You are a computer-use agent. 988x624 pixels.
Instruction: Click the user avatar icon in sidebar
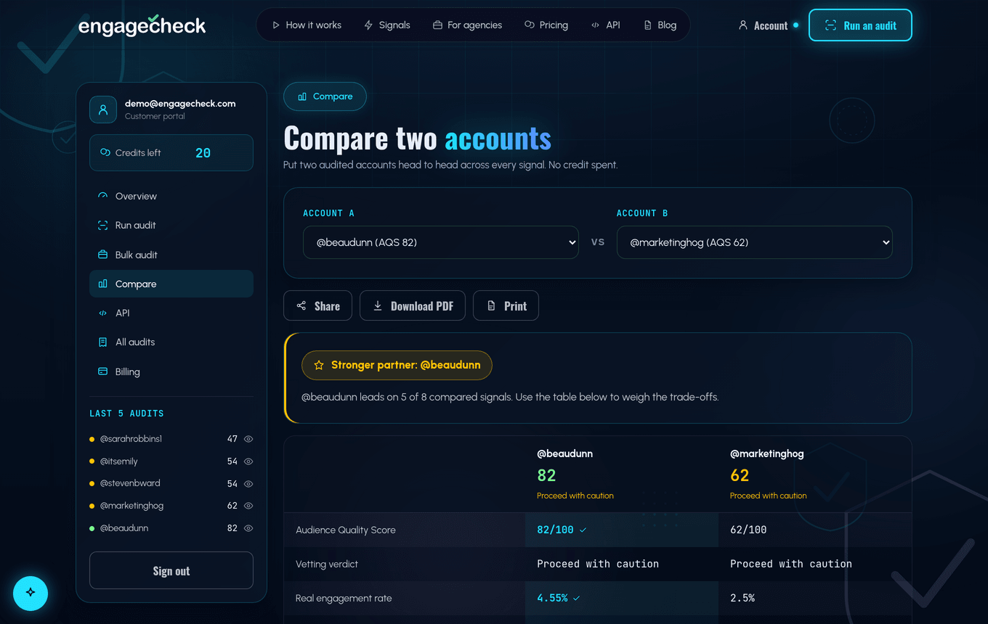point(103,110)
